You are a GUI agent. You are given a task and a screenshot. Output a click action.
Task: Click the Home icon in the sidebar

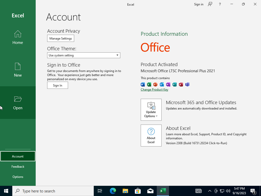18,34
